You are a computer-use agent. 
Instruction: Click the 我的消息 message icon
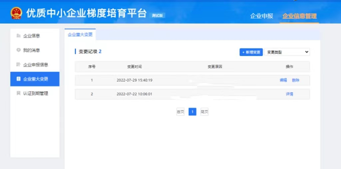tap(19, 50)
